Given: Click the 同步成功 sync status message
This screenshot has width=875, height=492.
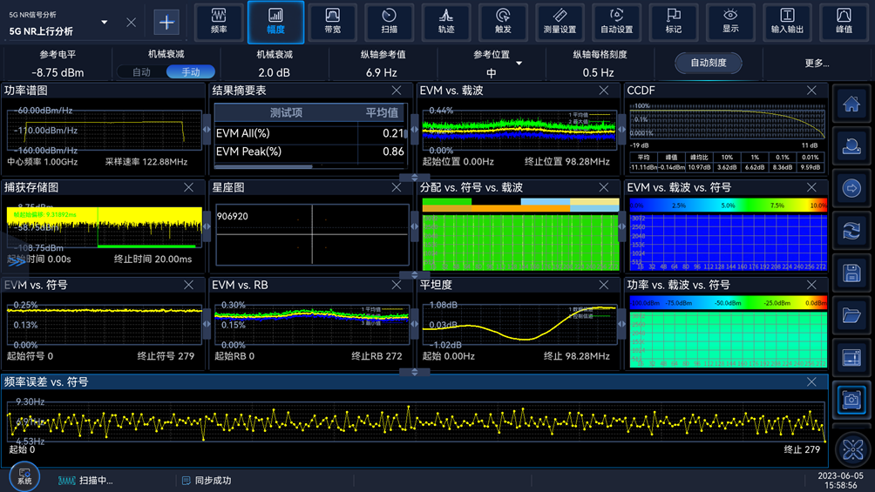Looking at the screenshot, I should coord(207,481).
